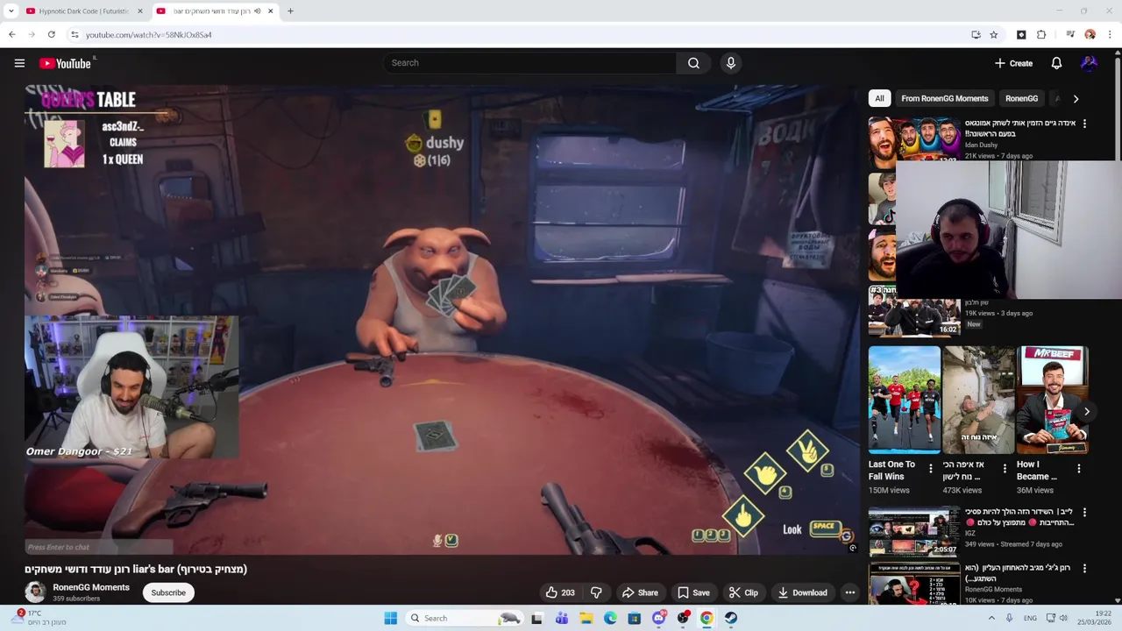Show hidden system tray icons
The width and height of the screenshot is (1122, 631).
coord(992,618)
